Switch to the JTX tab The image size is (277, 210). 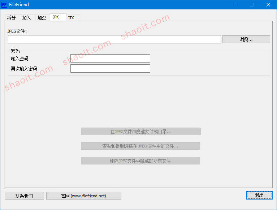coord(73,17)
